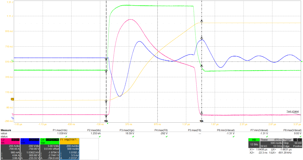Viewport: 303px width, 160px height.
Task: Click the D1 badge on C2 descriptor
Action: click(18, 140)
